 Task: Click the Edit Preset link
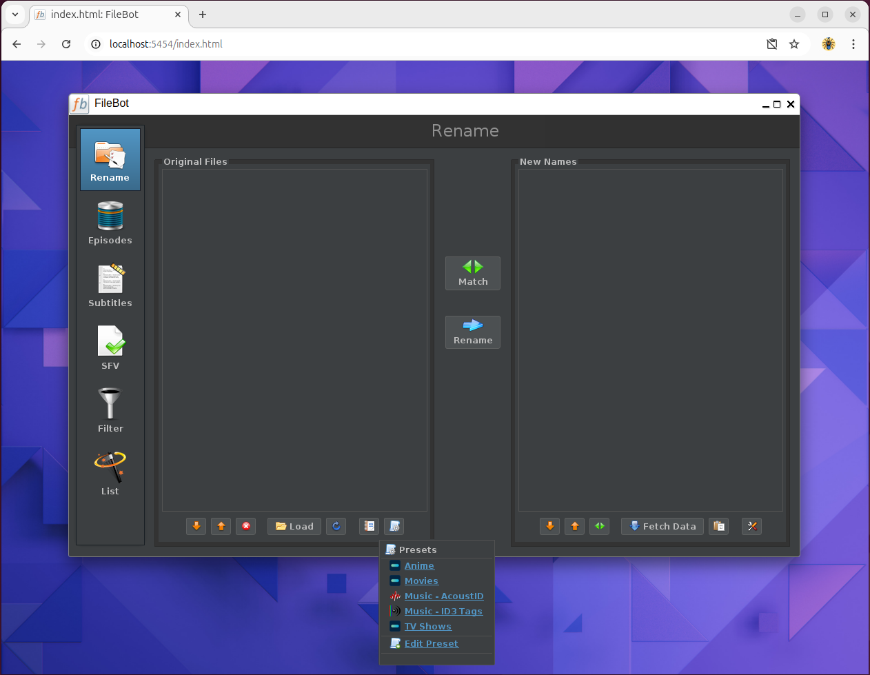(431, 644)
